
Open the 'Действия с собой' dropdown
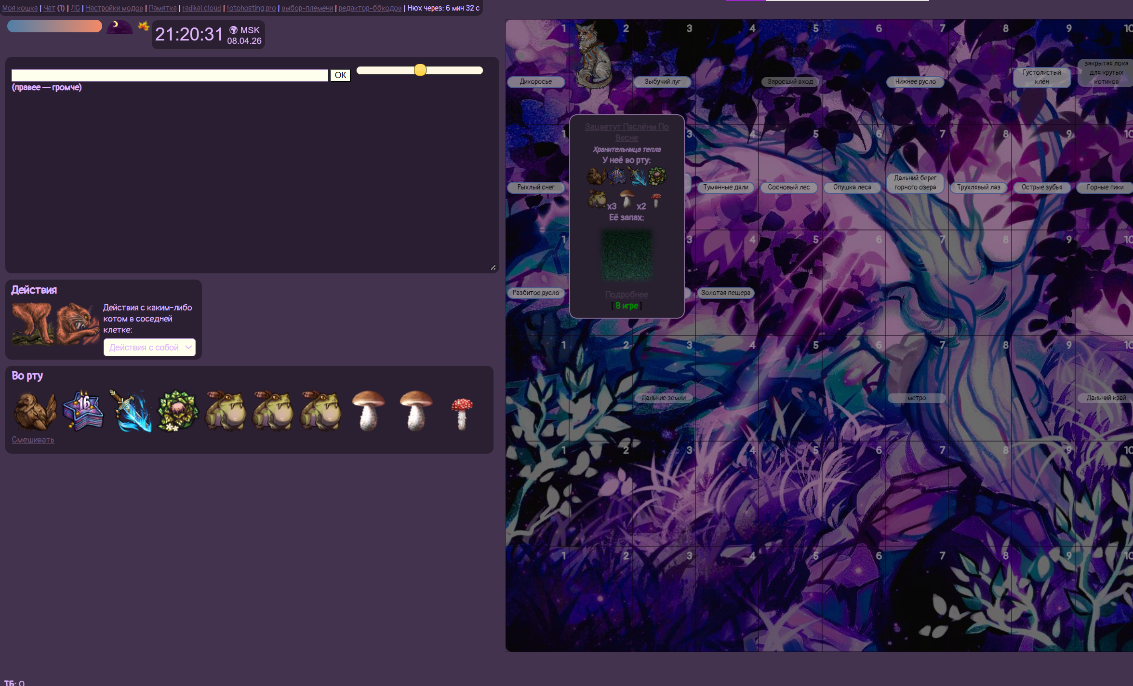pyautogui.click(x=149, y=347)
